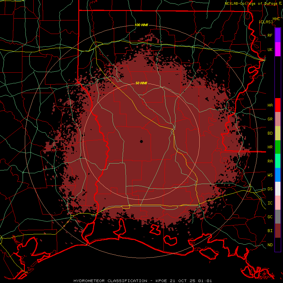
Task: Click the 'ND' legend label
Action: coord(270,245)
